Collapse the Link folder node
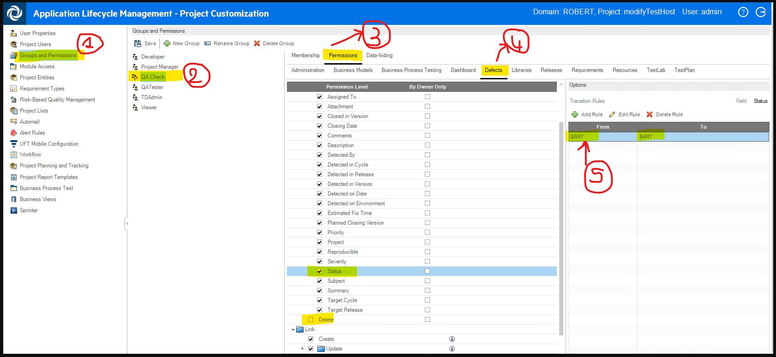This screenshot has height=357, width=776. (293, 330)
